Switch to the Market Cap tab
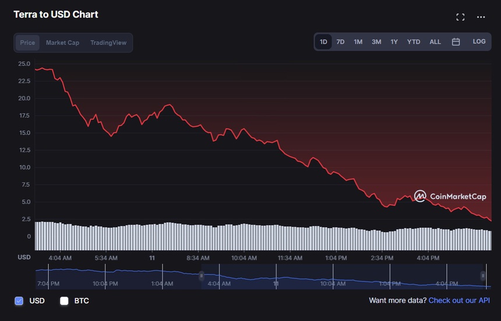Viewport: 501px width, 321px height. [62, 42]
